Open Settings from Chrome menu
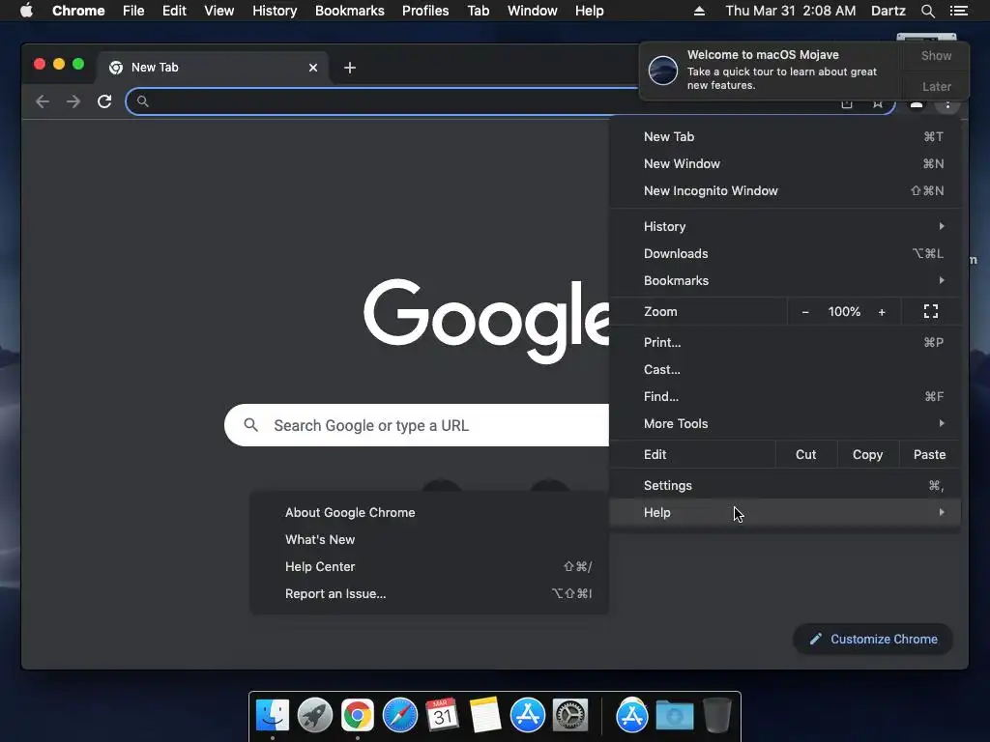The image size is (990, 742). [785, 486]
